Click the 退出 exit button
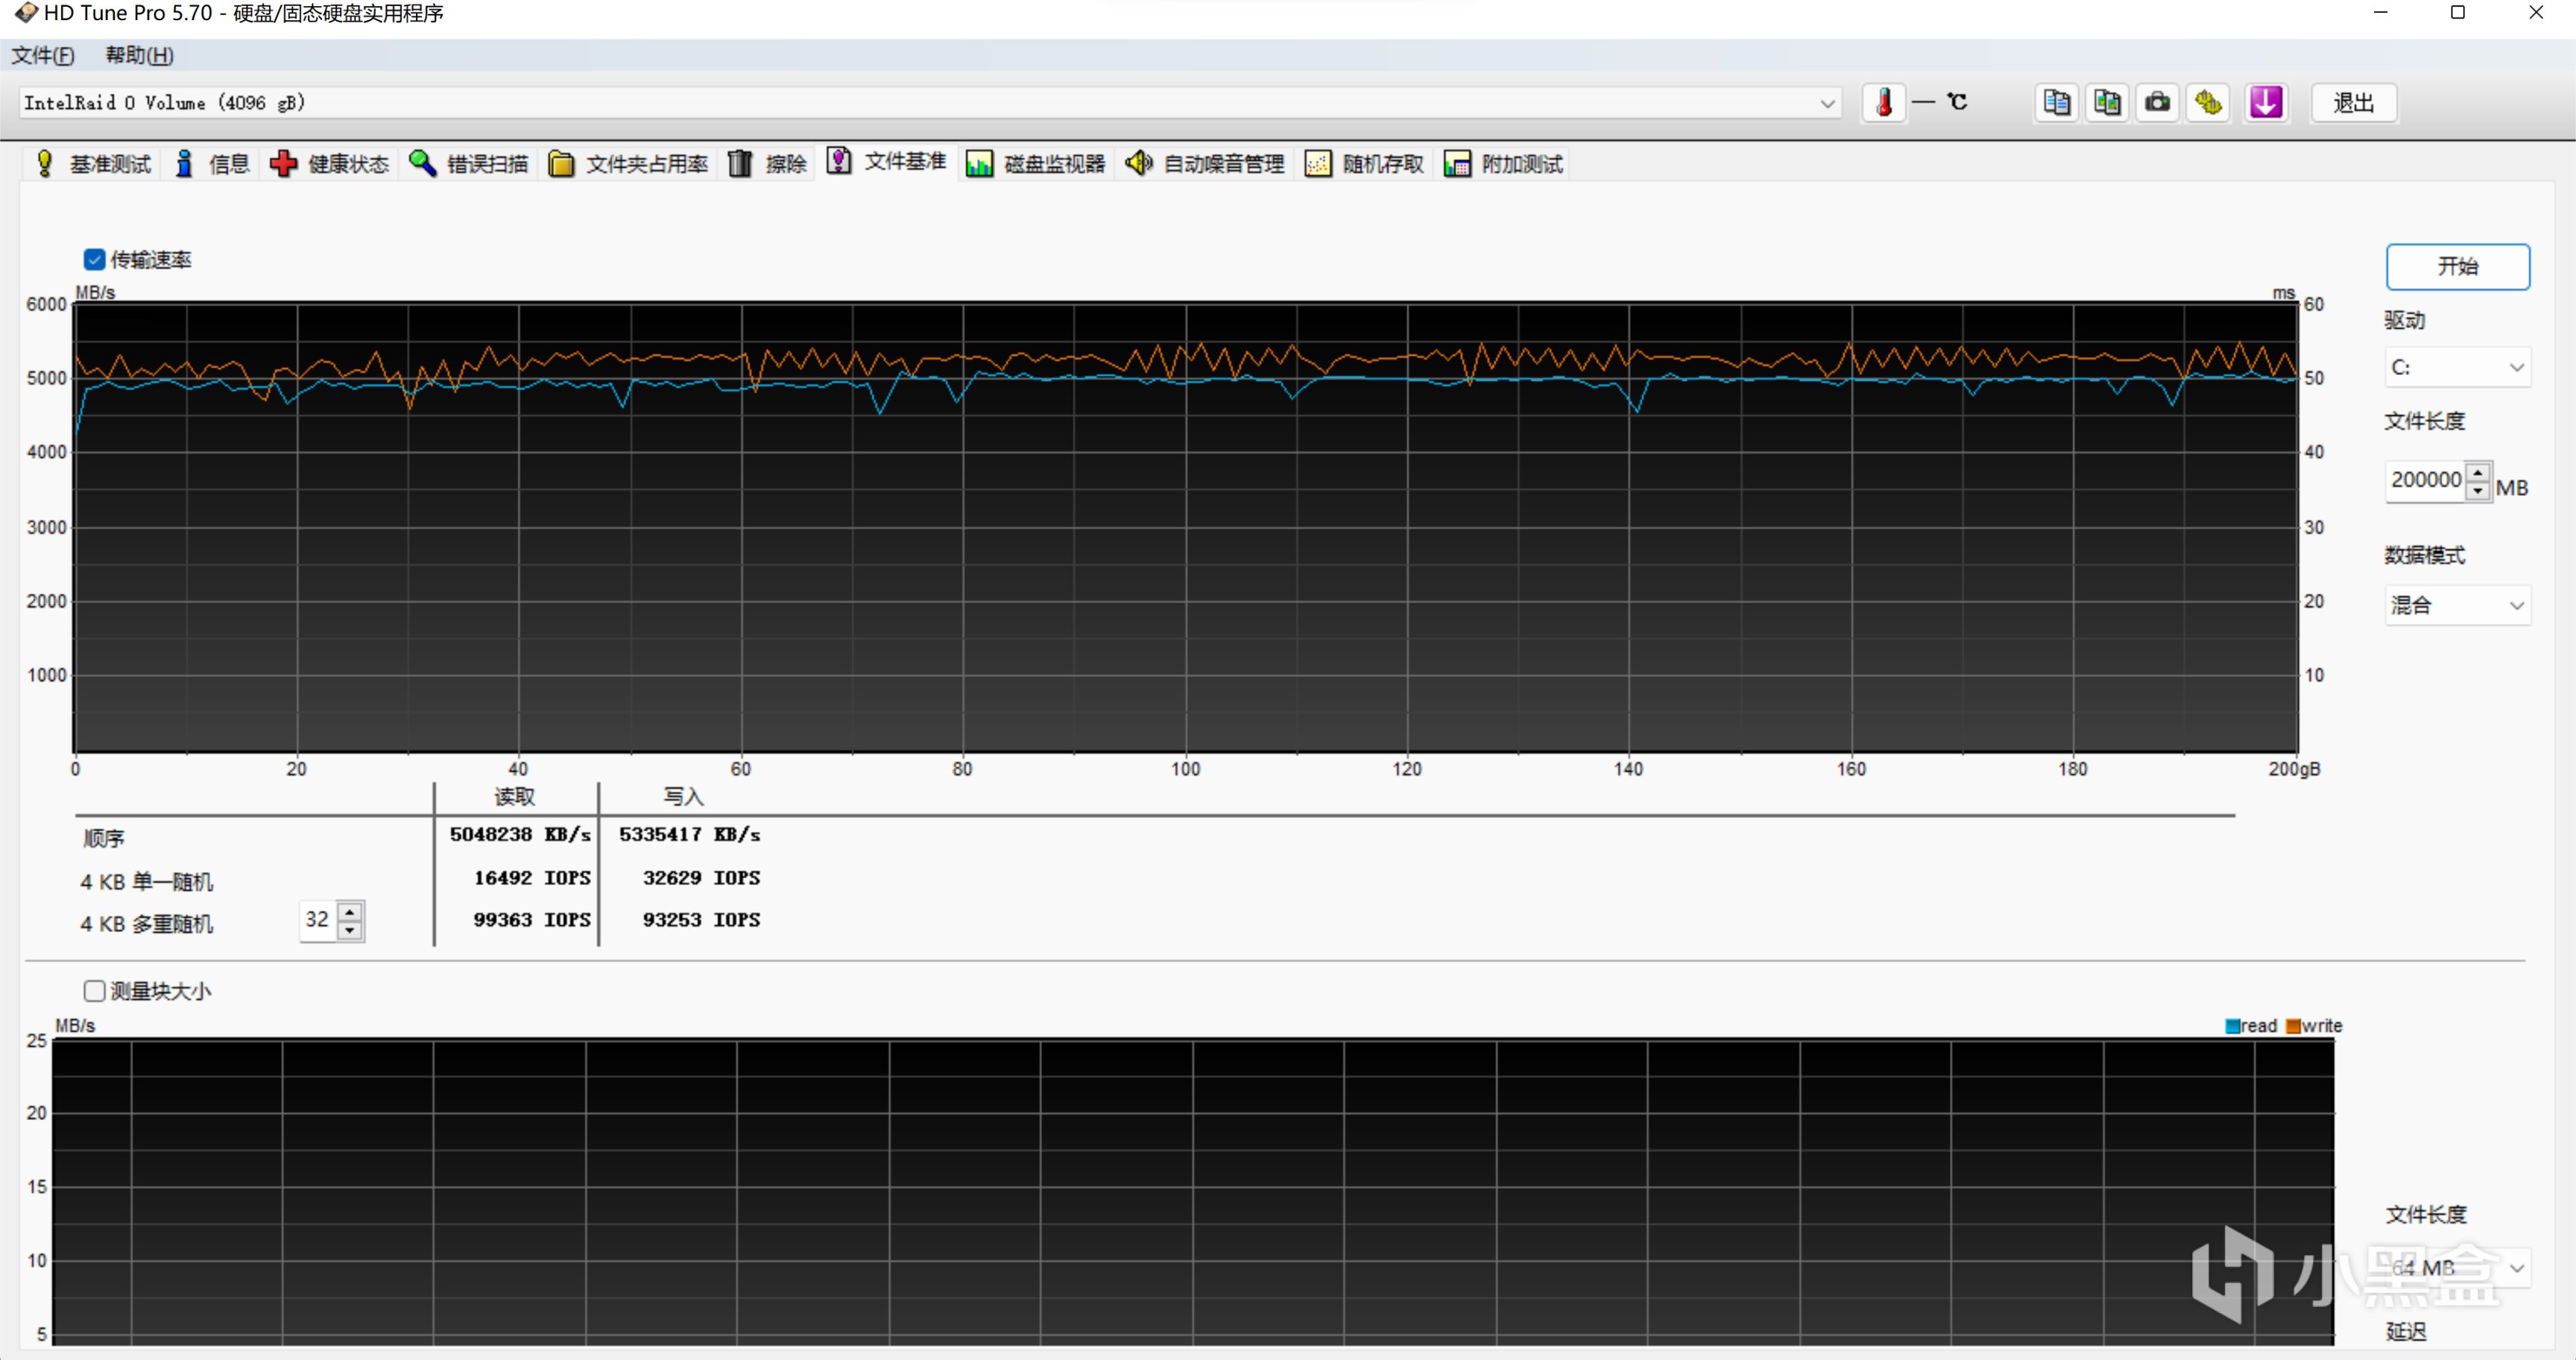This screenshot has height=1360, width=2576. tap(2353, 103)
